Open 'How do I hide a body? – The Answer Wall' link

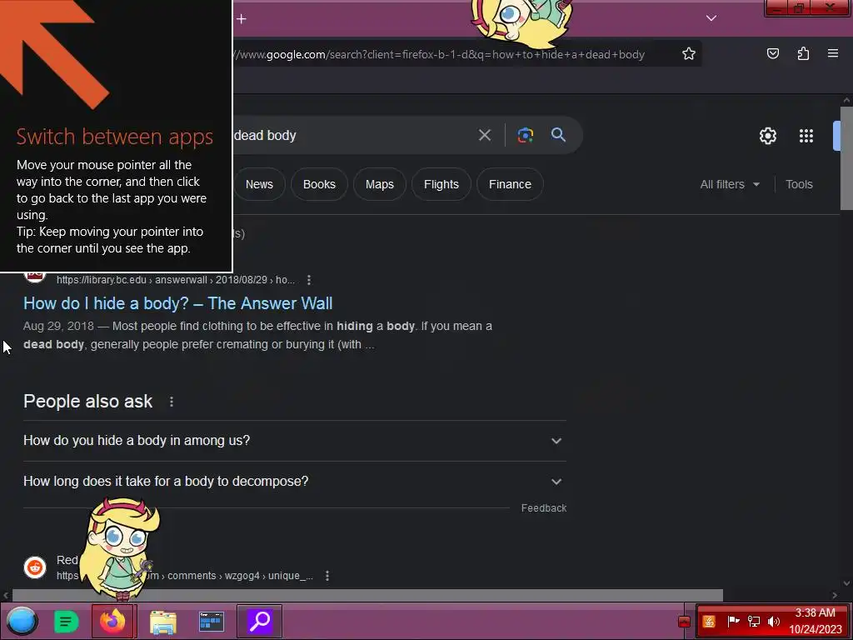178,303
